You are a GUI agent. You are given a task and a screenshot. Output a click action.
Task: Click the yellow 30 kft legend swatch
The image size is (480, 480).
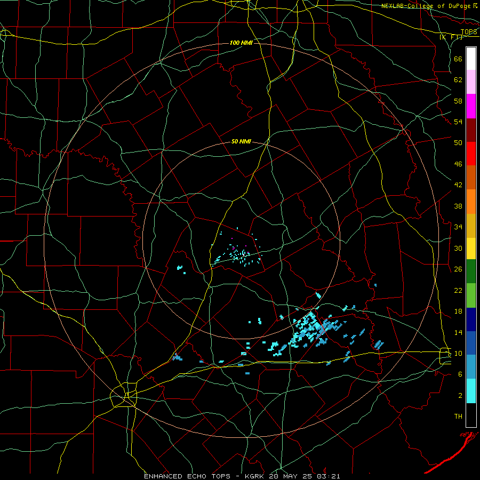(x=471, y=248)
